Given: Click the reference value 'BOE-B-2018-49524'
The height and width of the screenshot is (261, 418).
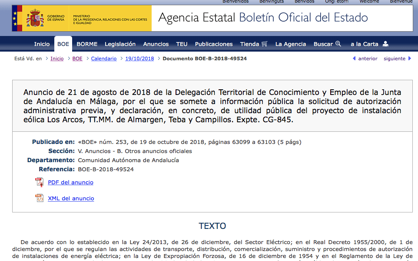Looking at the screenshot, I should point(106,169).
